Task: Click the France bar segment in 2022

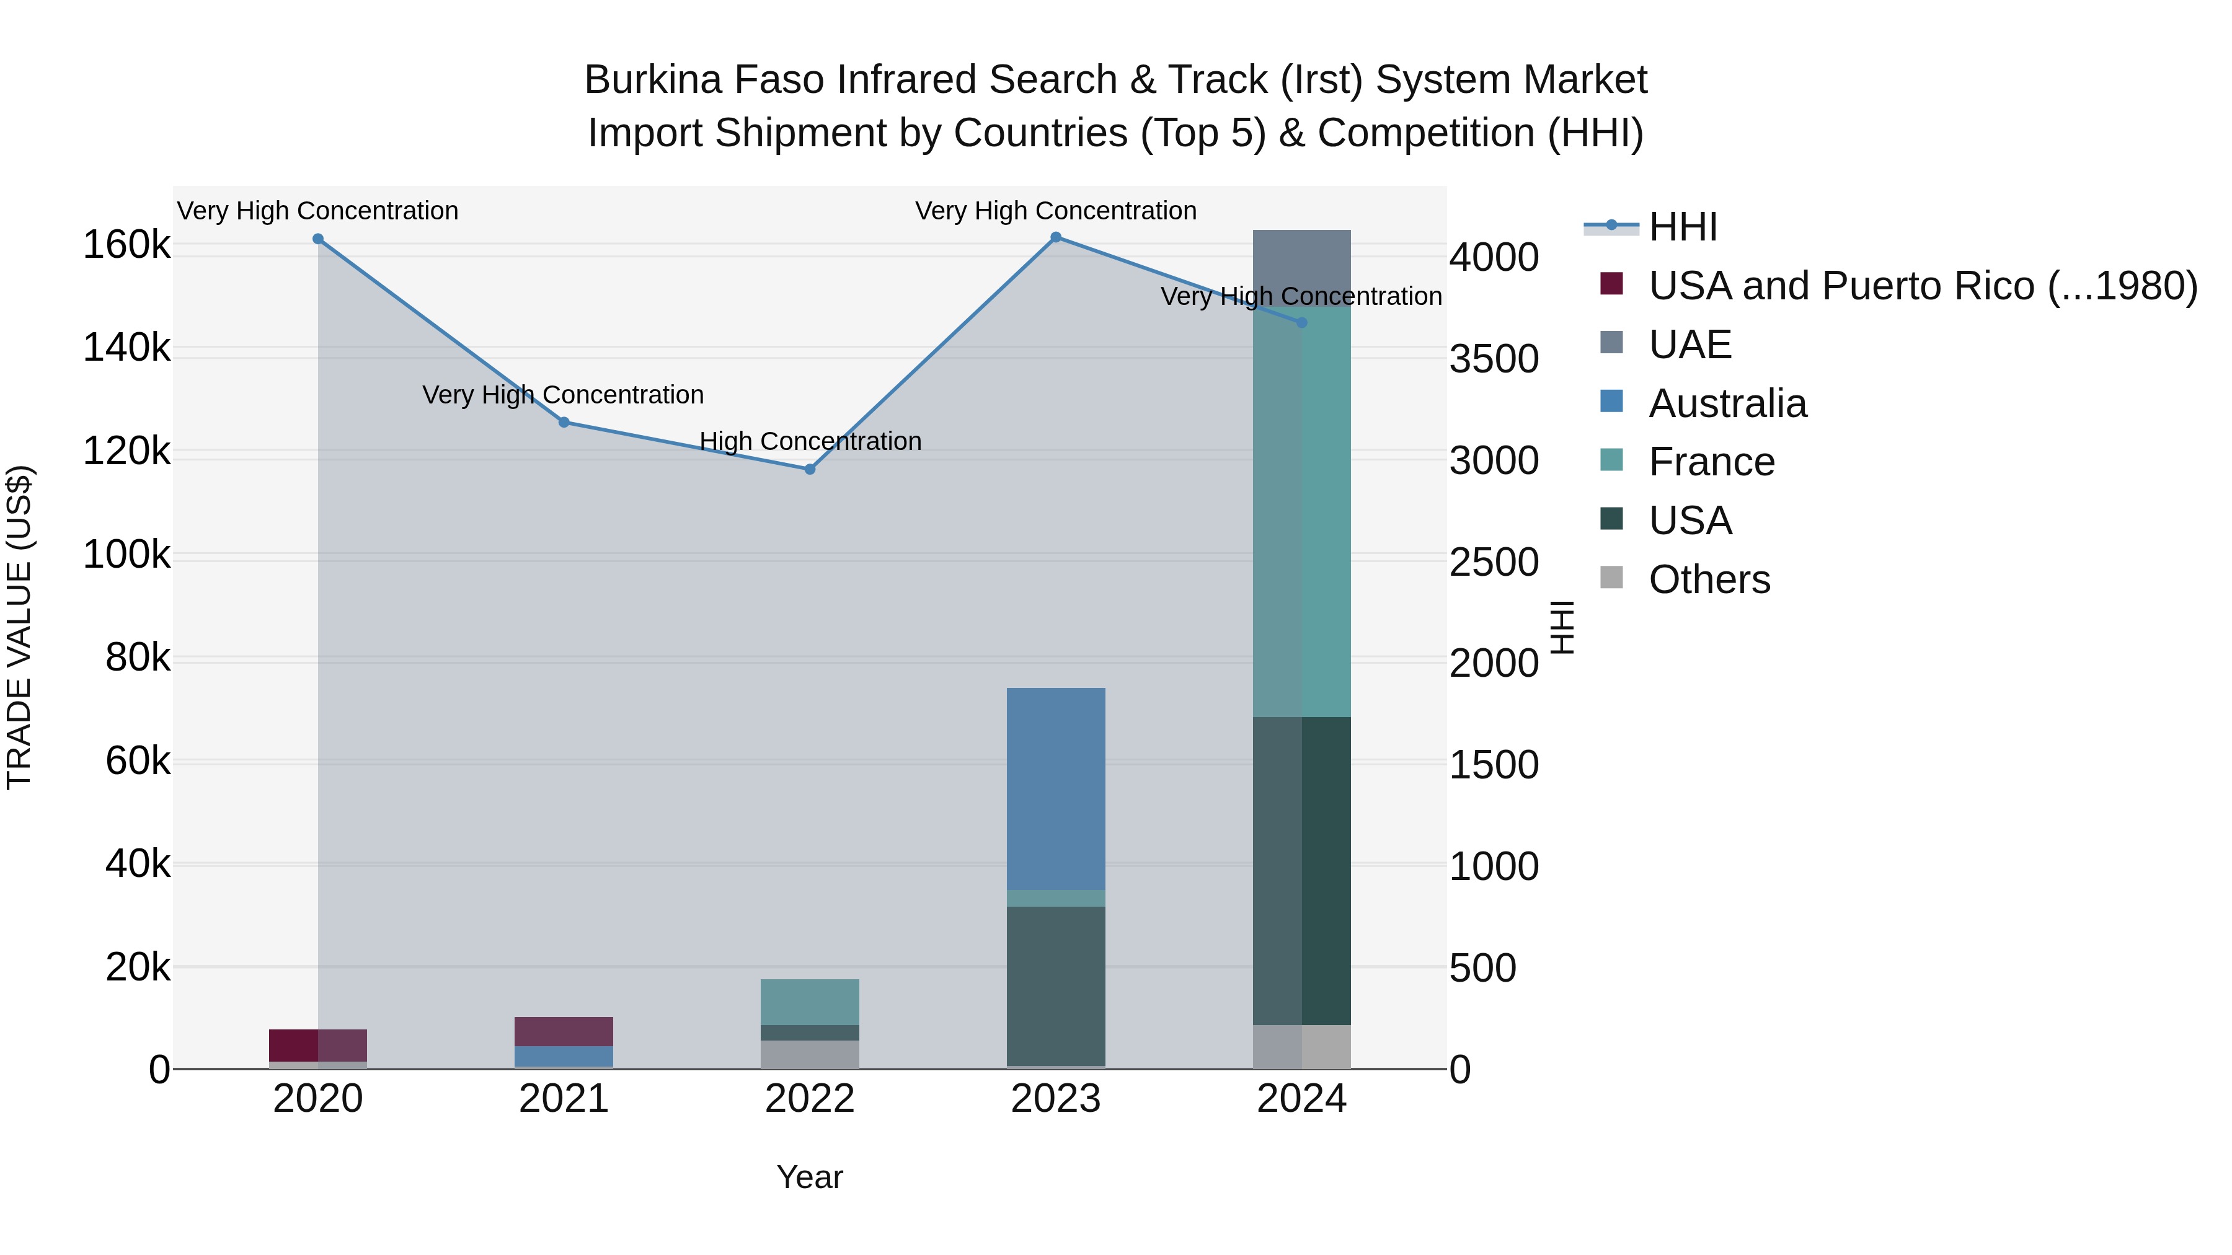Action: pos(810,1002)
